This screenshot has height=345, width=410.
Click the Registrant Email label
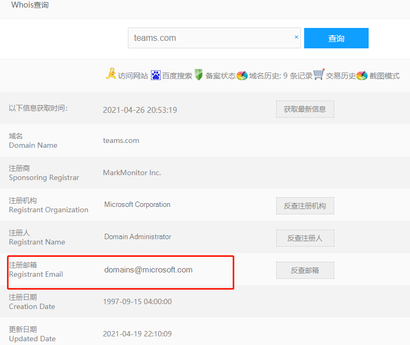pyautogui.click(x=36, y=274)
